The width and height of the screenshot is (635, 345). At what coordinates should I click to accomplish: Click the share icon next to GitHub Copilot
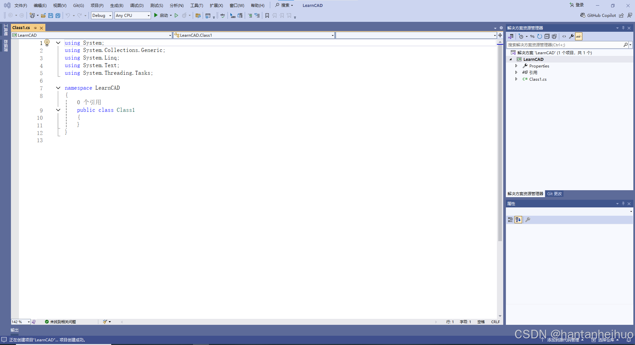pos(621,15)
